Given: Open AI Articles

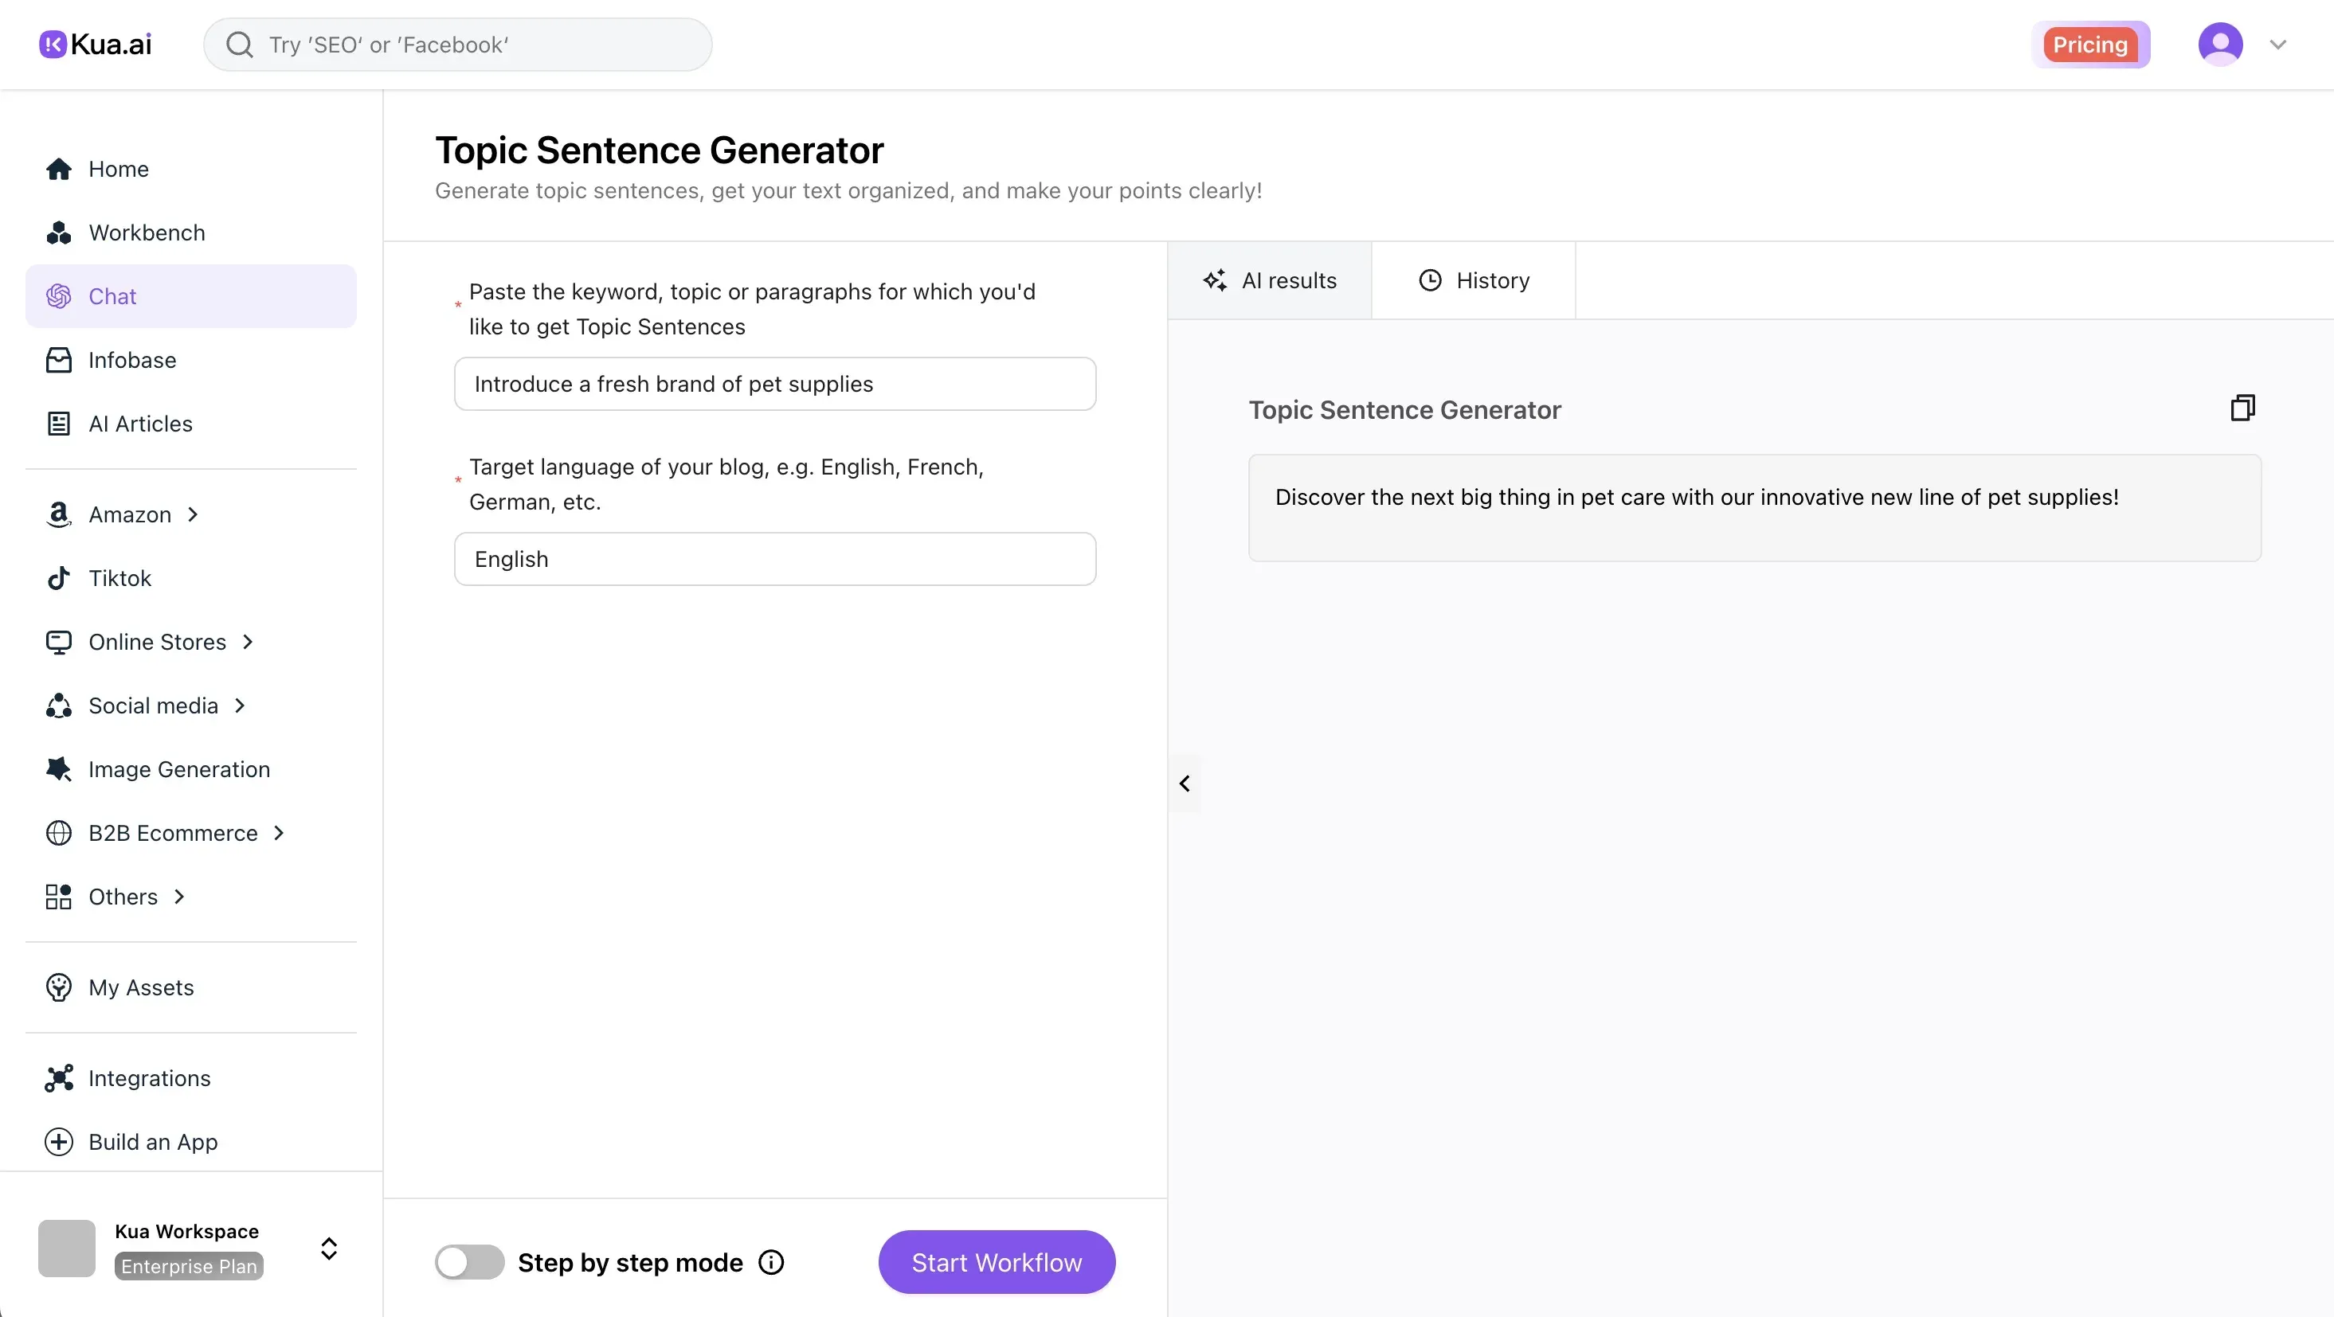Looking at the screenshot, I should (139, 423).
